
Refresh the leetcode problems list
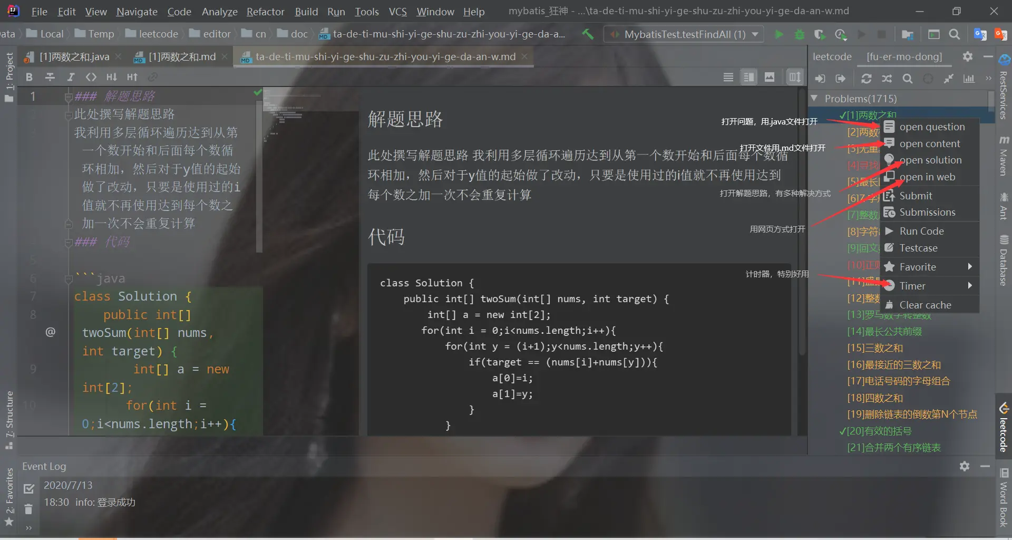pyautogui.click(x=866, y=79)
